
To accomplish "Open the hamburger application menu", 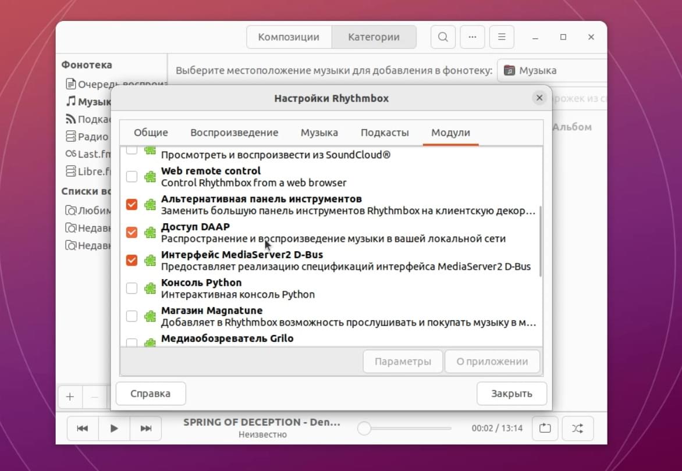I will [502, 37].
